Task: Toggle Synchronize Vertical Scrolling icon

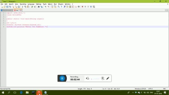Action: (52, 7)
